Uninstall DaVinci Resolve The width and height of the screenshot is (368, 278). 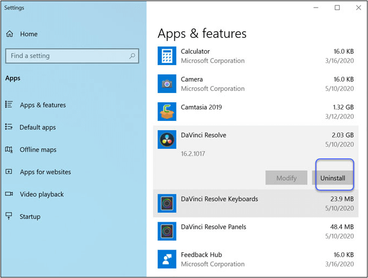[x=332, y=178]
